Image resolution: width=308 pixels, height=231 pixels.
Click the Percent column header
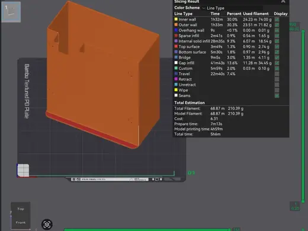point(234,14)
